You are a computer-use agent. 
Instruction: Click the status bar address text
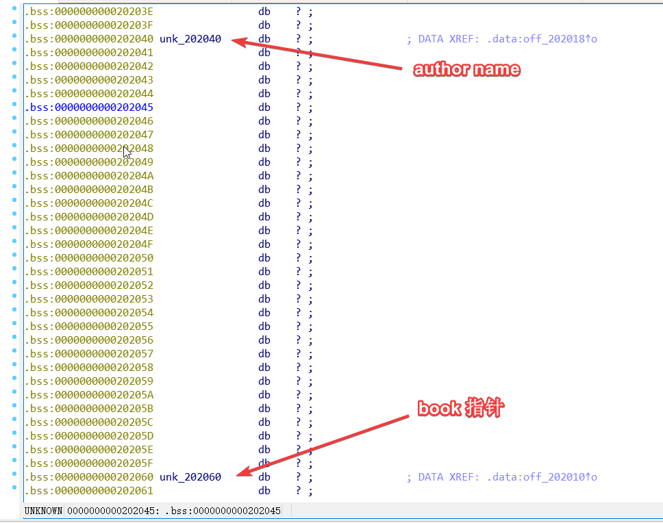pyautogui.click(x=152, y=511)
